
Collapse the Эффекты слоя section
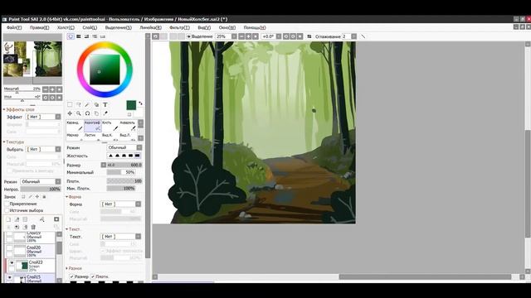tap(19, 110)
